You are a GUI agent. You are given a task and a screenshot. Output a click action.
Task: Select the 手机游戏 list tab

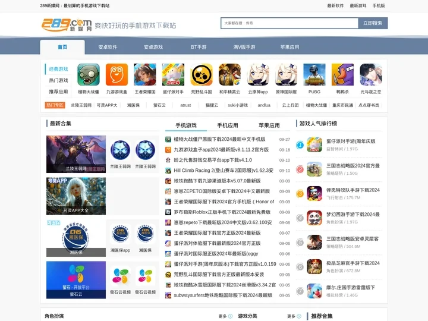(186, 125)
